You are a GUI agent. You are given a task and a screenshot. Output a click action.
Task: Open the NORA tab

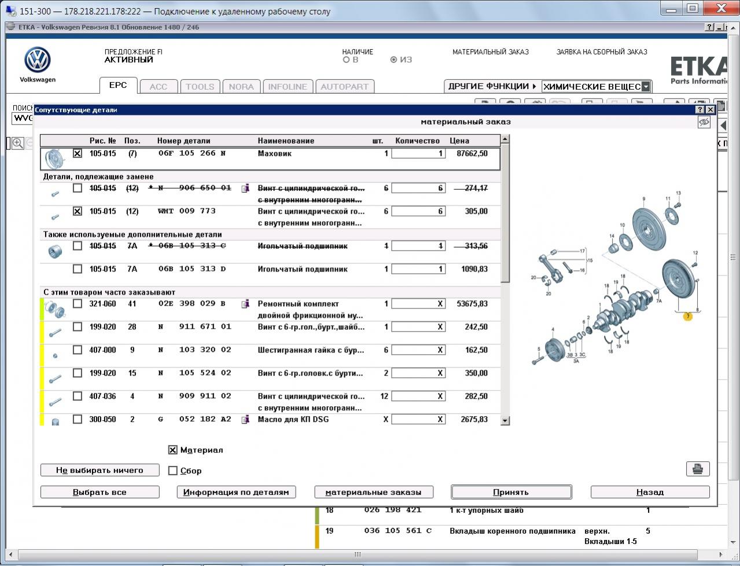241,87
